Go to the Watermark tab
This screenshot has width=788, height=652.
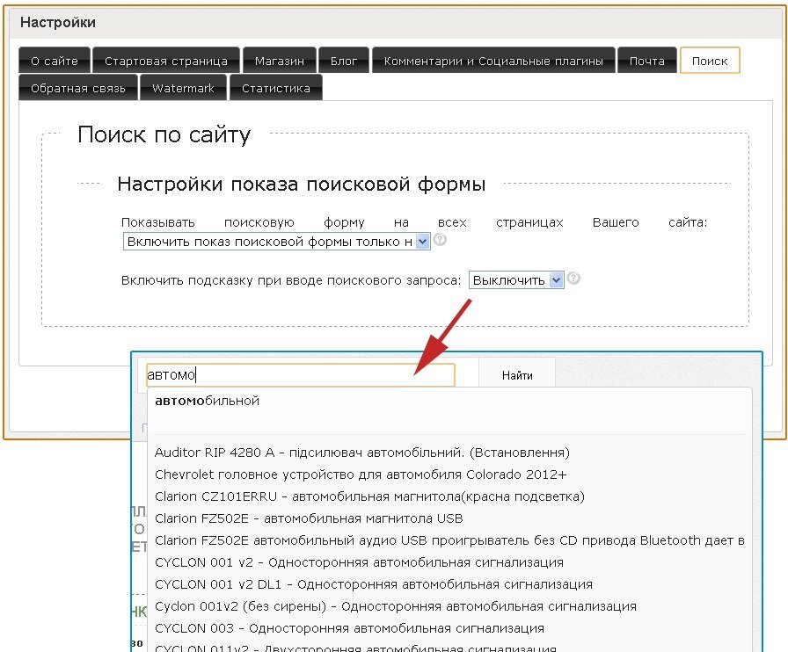pyautogui.click(x=183, y=88)
